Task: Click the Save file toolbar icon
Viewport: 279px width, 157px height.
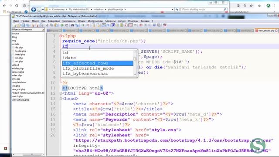Action: [x=23, y=25]
